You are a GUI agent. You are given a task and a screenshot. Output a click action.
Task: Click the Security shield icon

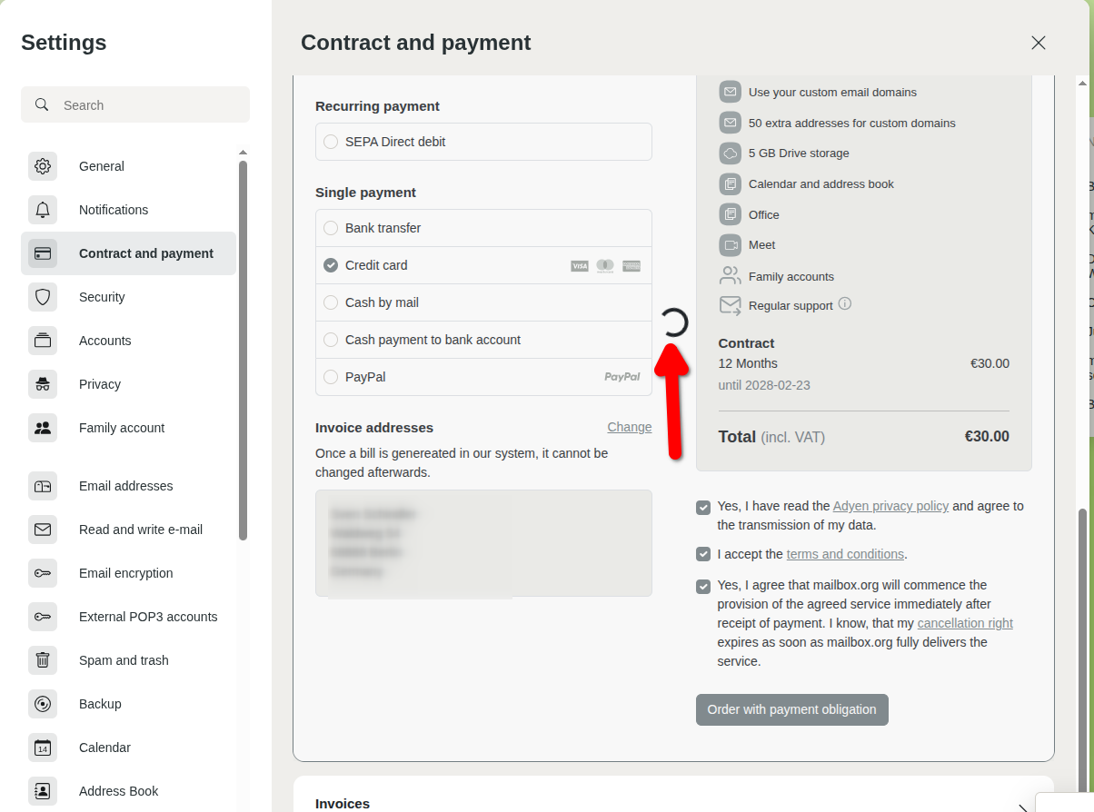pyautogui.click(x=43, y=297)
